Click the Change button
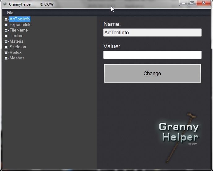Screen dimensions: 213x171 click(152, 73)
